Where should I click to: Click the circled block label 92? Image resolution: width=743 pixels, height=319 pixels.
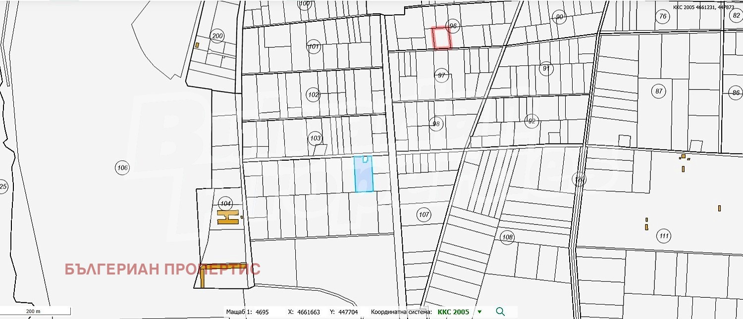[531, 121]
